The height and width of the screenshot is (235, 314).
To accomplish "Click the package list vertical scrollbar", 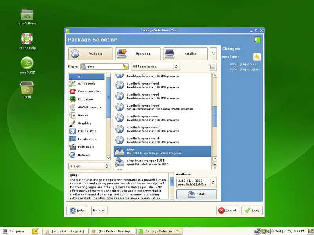I will click(214, 116).
